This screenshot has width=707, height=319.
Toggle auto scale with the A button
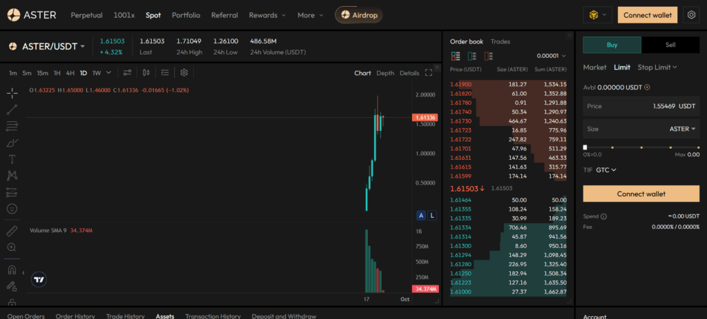[420, 216]
